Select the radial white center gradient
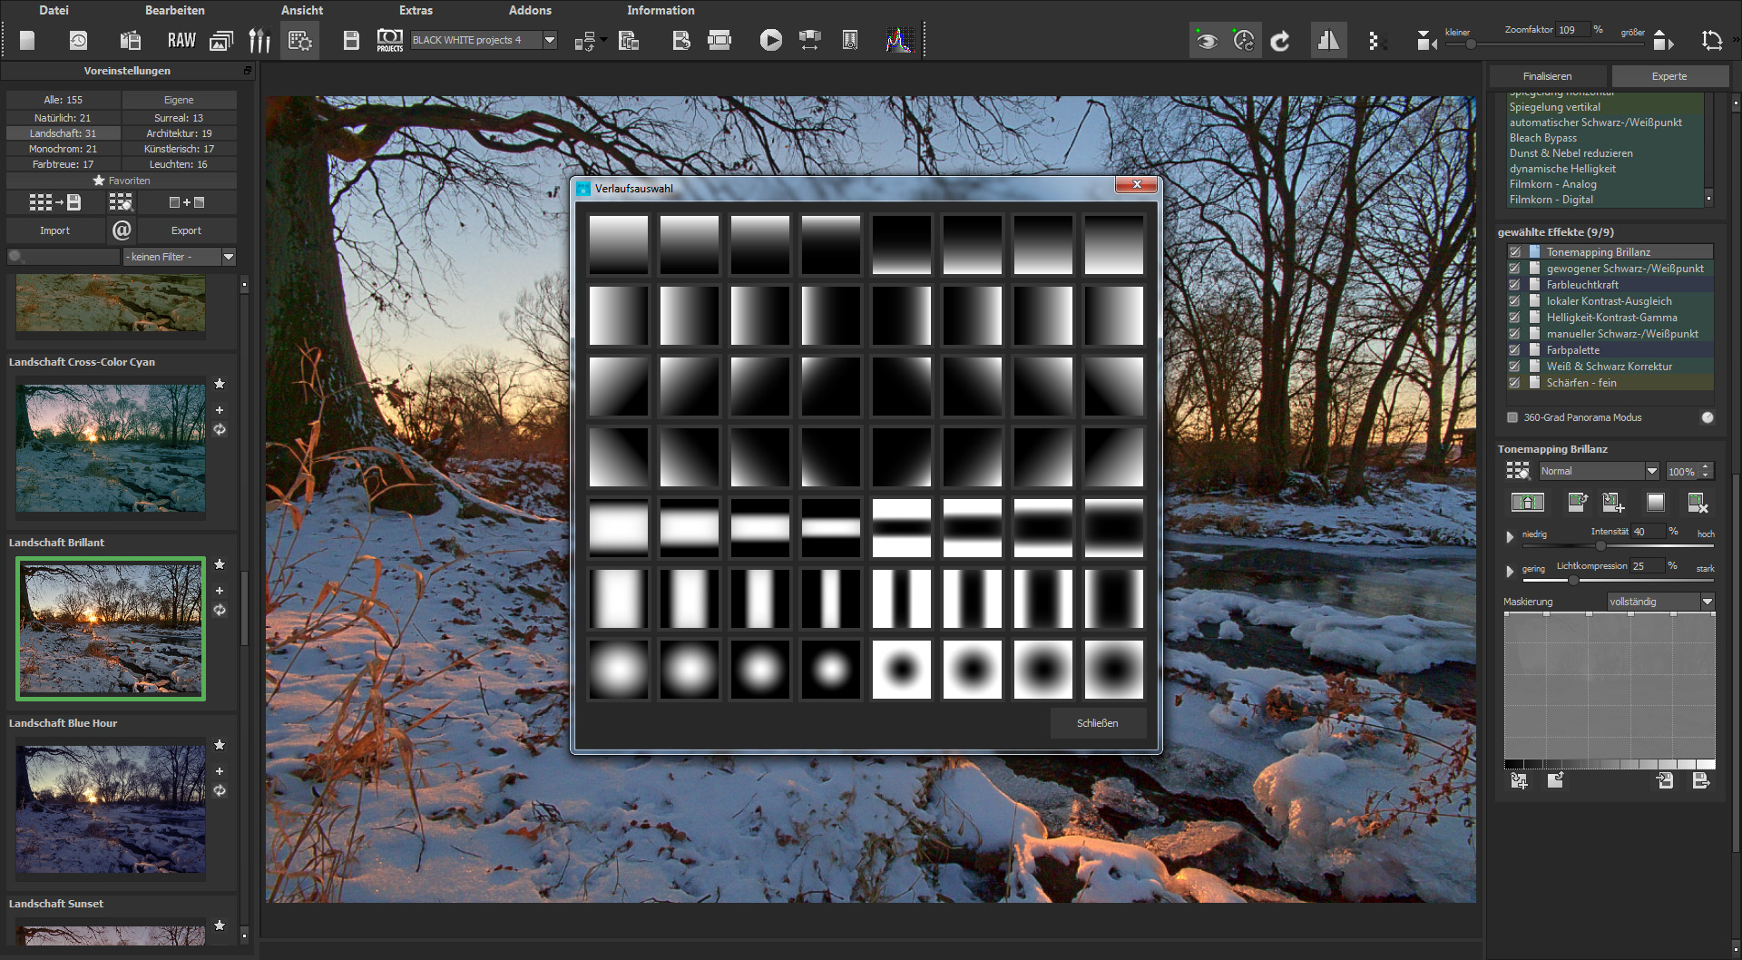The height and width of the screenshot is (960, 1742). point(619,670)
